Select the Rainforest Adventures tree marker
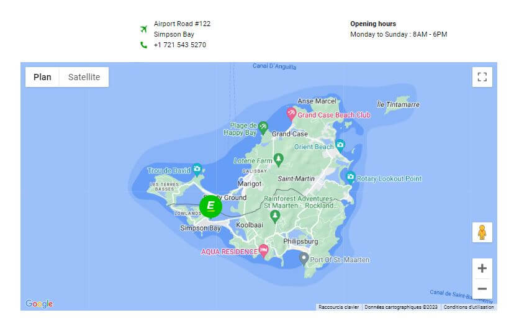The height and width of the screenshot is (333, 519). (275, 217)
